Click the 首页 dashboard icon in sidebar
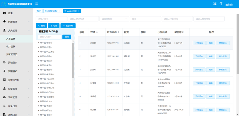 [x=4, y=13]
